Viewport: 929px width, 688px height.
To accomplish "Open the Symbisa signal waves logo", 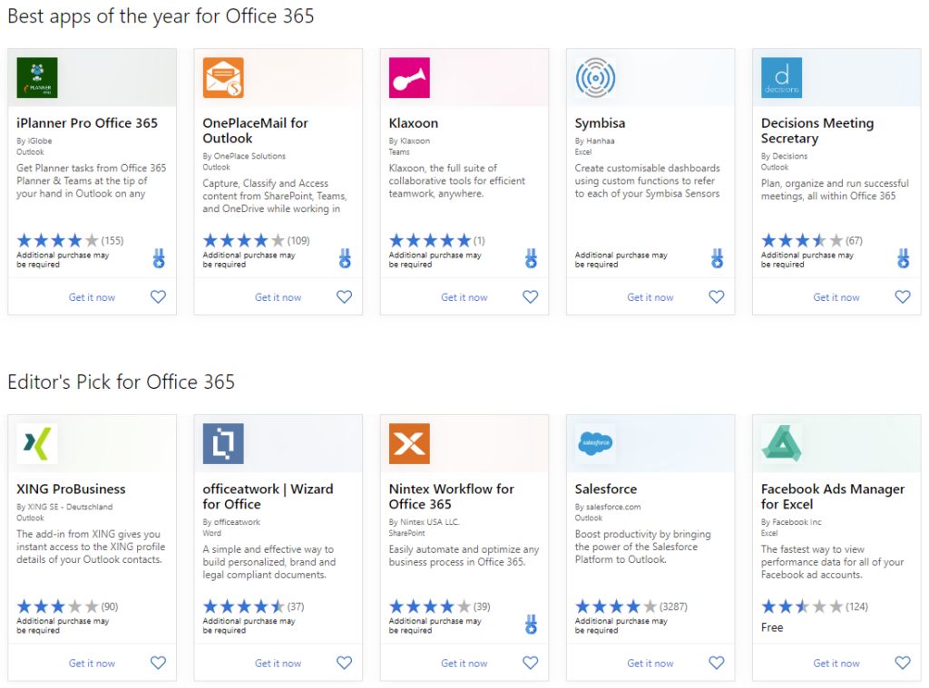I will (x=595, y=78).
